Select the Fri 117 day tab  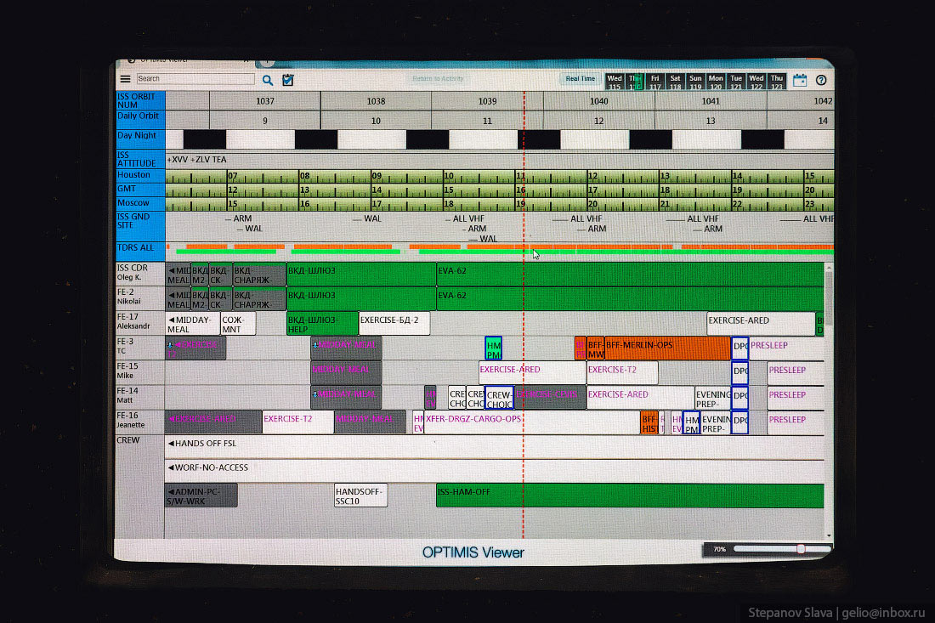[655, 82]
